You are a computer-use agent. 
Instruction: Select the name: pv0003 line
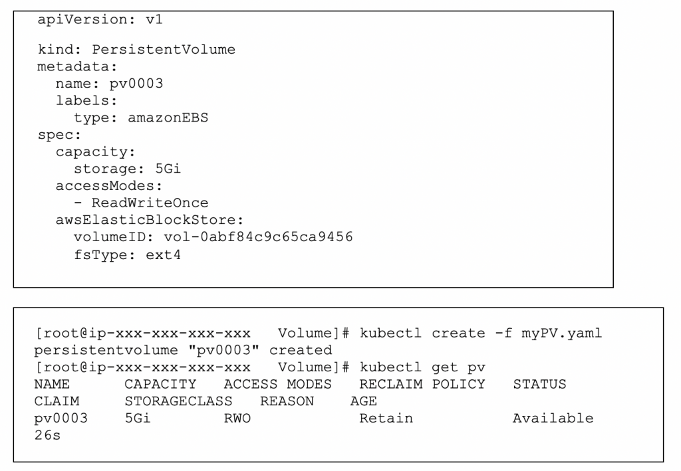coord(110,83)
